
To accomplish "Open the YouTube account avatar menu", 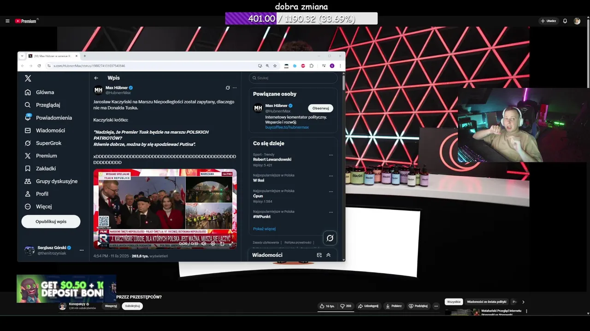I will click(577, 21).
